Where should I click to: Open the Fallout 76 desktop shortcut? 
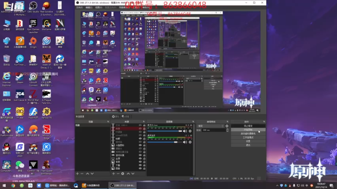tap(46, 113)
